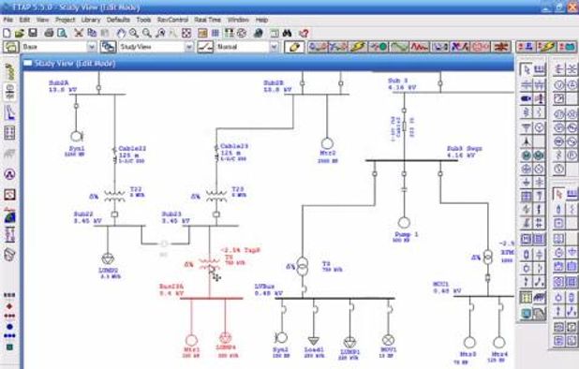Viewport: 579px width, 369px height.
Task: Click the presentation icon left of Study View
Action: pyautogui.click(x=109, y=47)
